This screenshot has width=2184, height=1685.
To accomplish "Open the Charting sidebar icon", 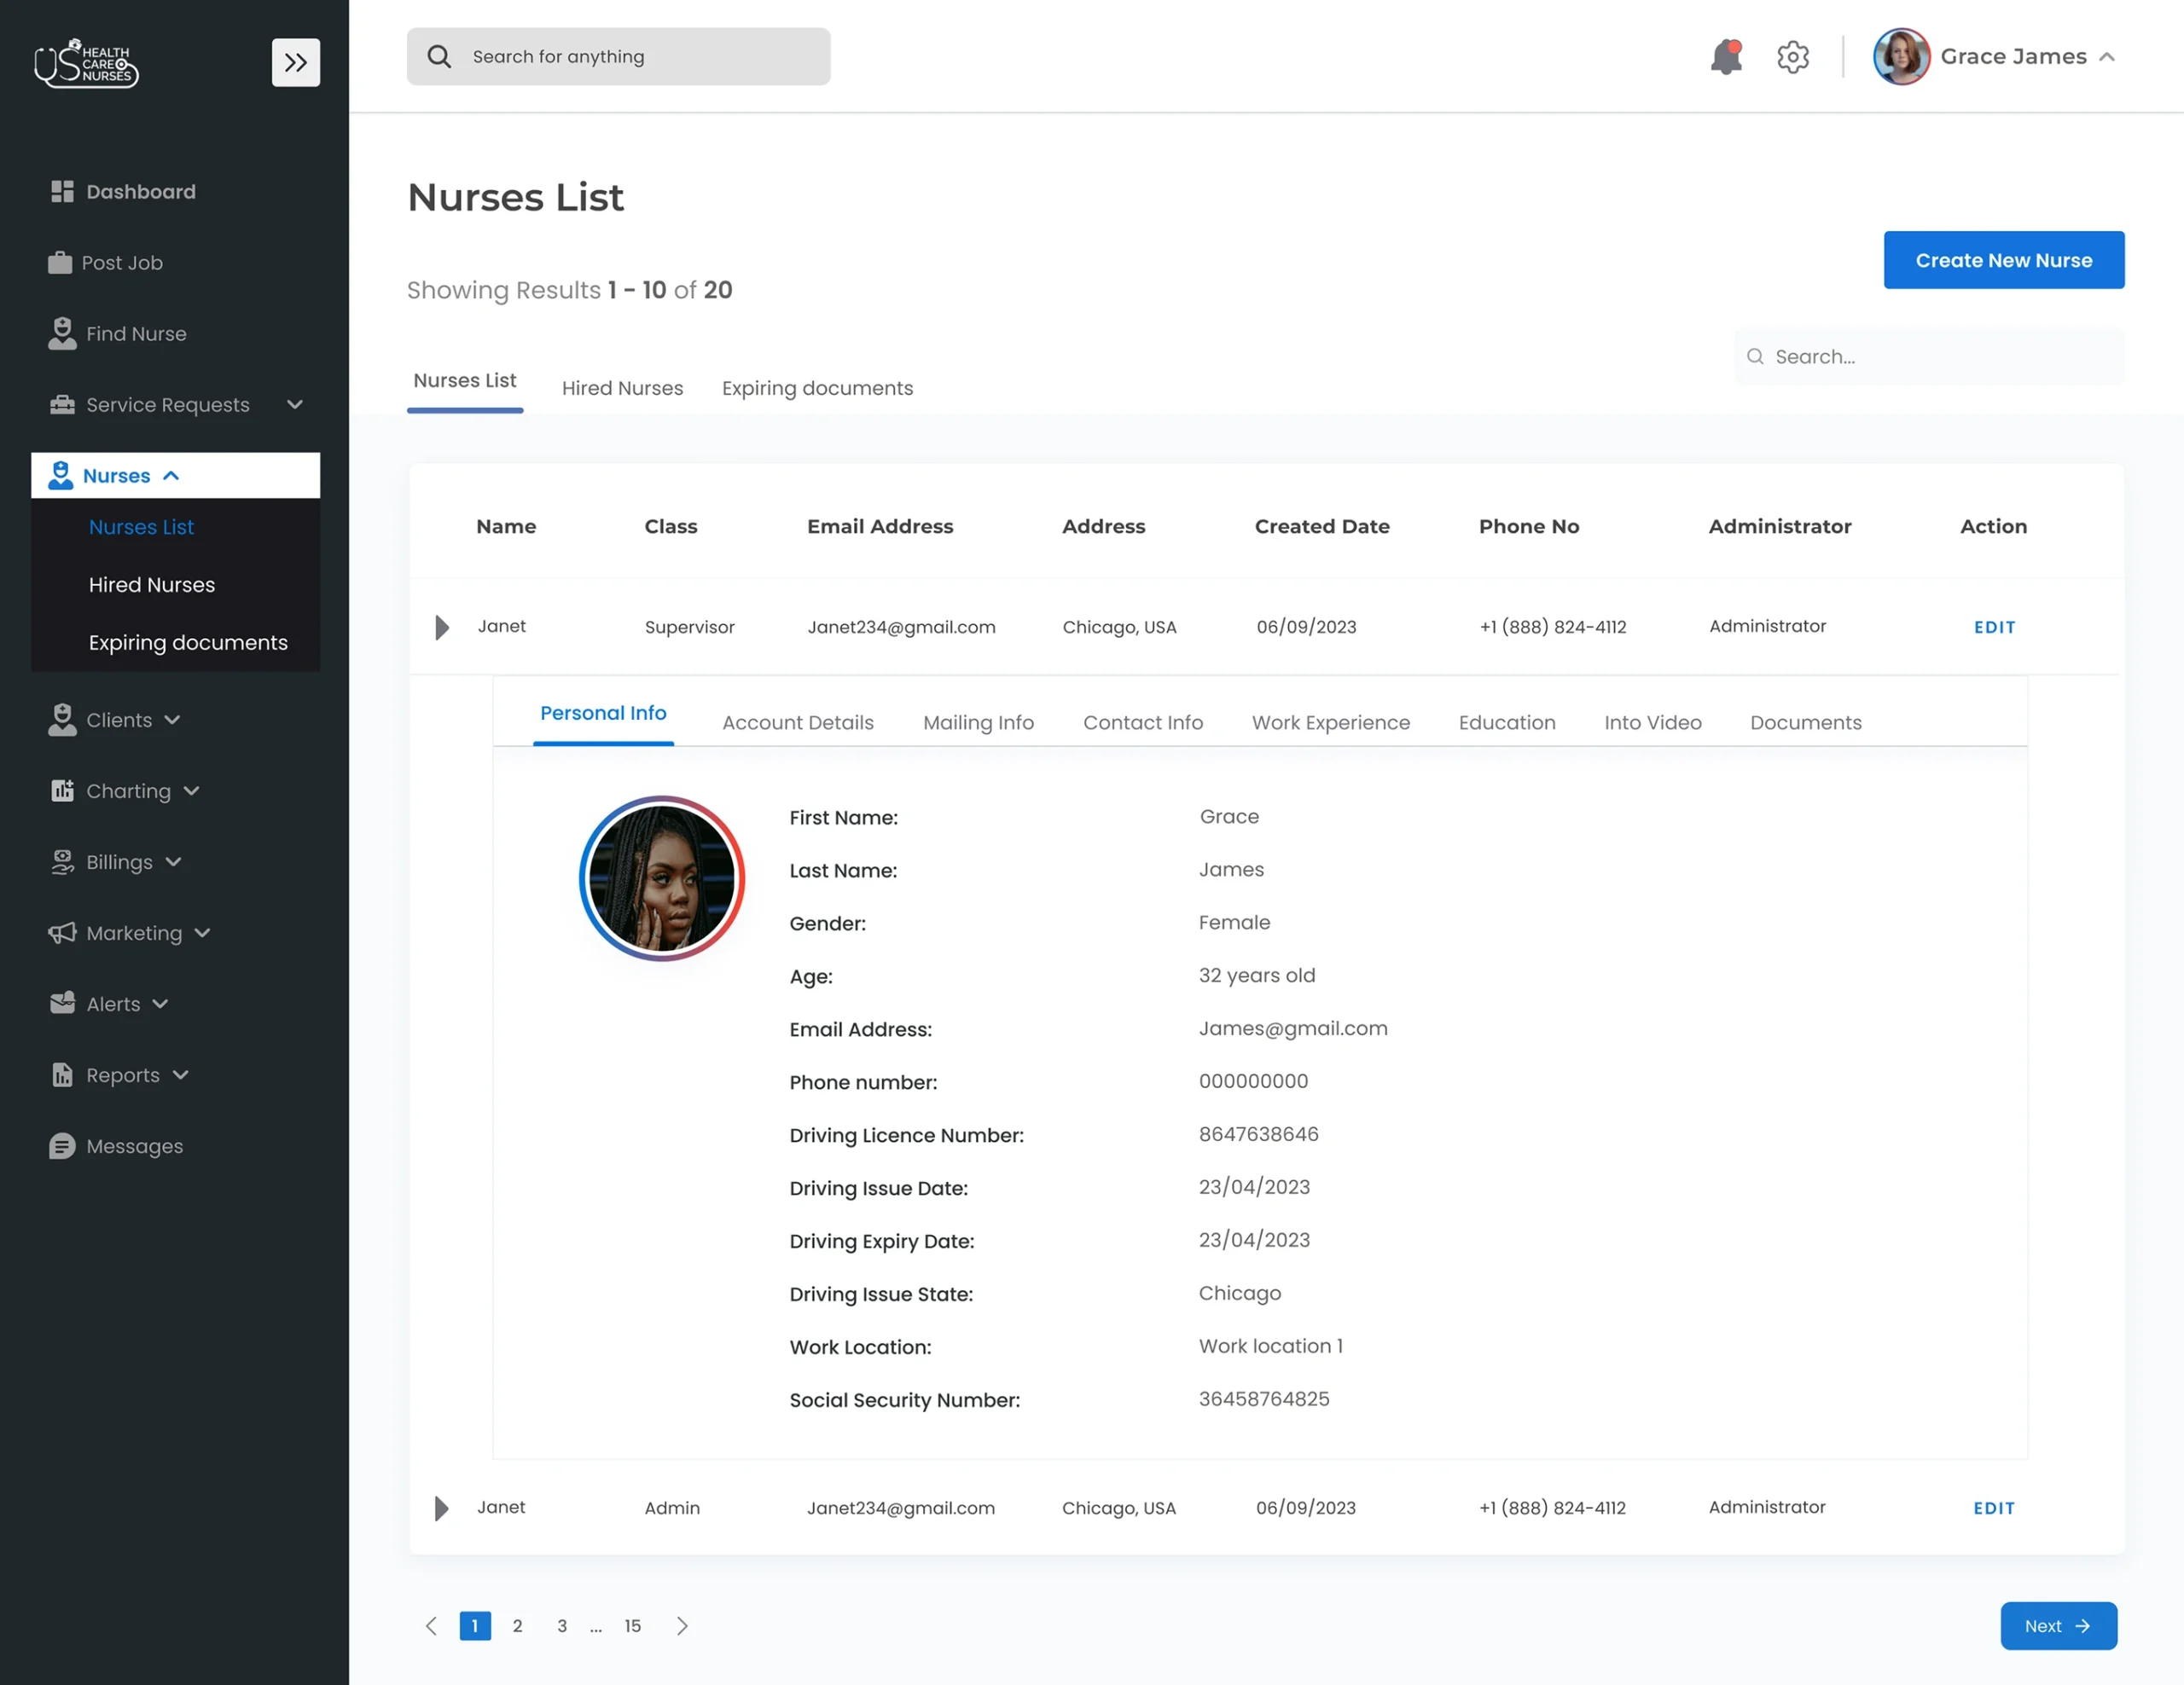I will pyautogui.click(x=62, y=790).
